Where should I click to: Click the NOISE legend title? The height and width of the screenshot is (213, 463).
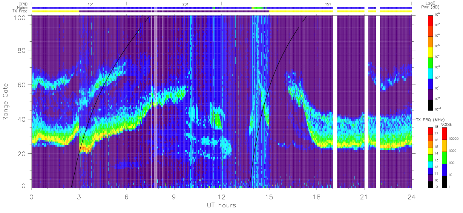click(446, 124)
